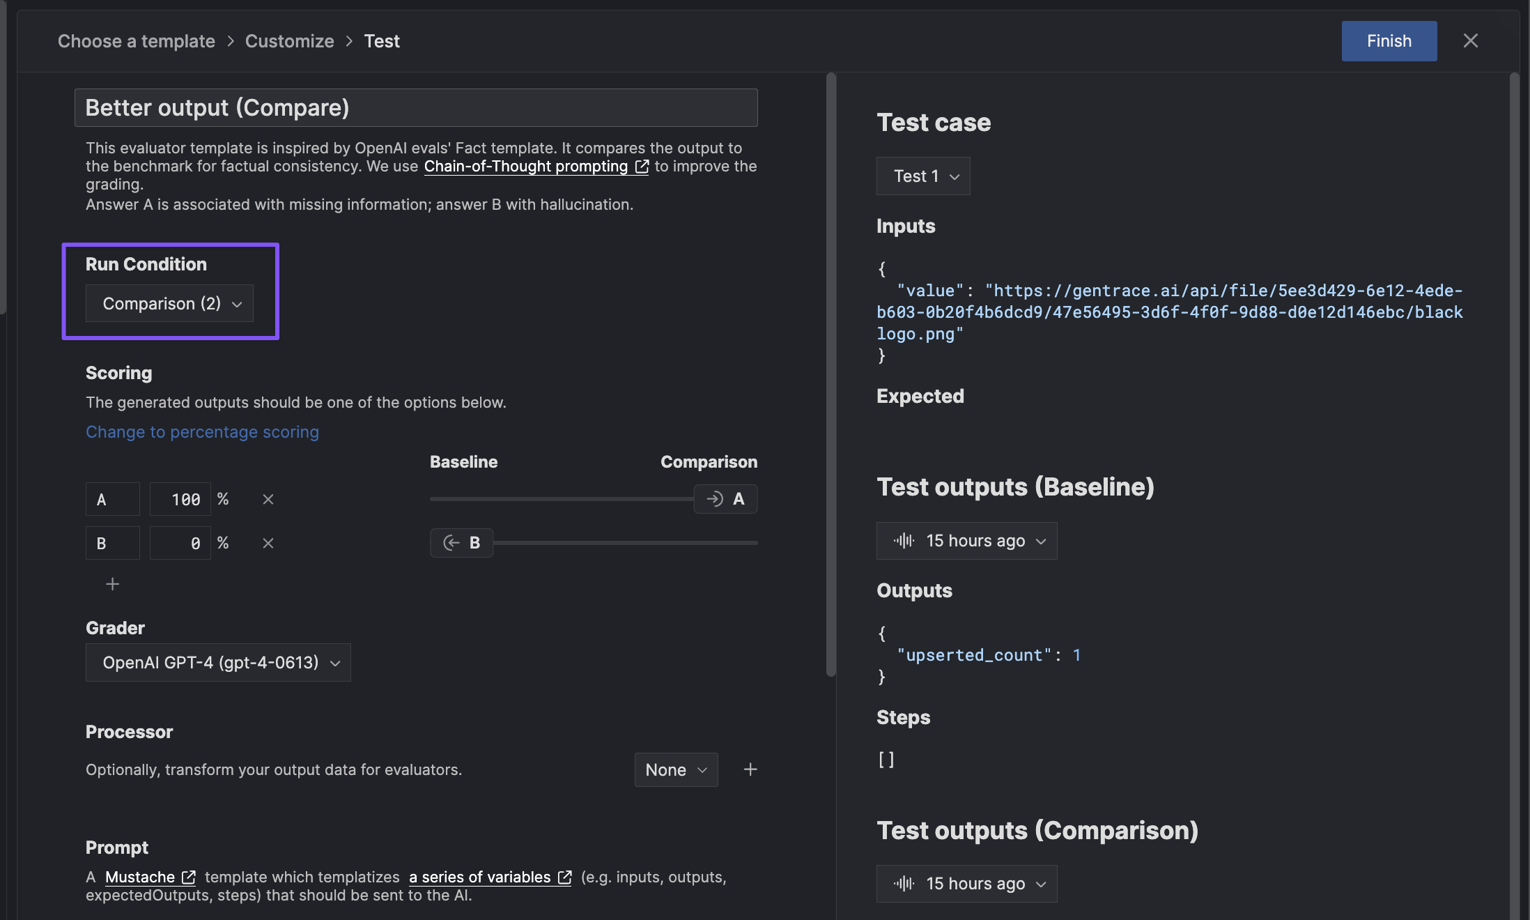Click the left panel vertical scrollbar
Image resolution: width=1530 pixels, height=920 pixels.
pos(830,375)
